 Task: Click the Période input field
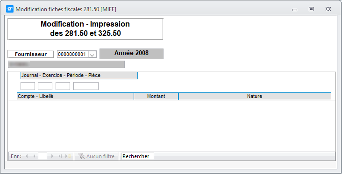tap(63, 86)
